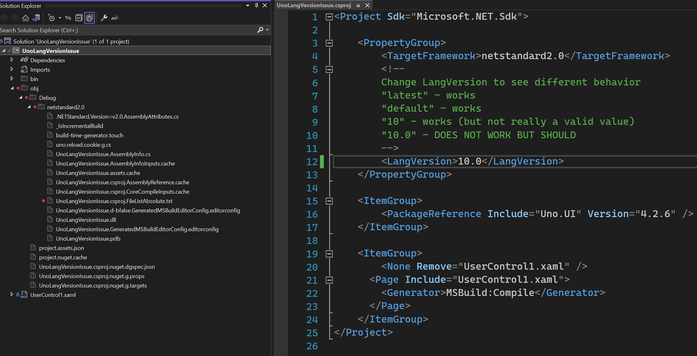Click the Back navigation button
The width and height of the screenshot is (697, 356).
pos(4,18)
